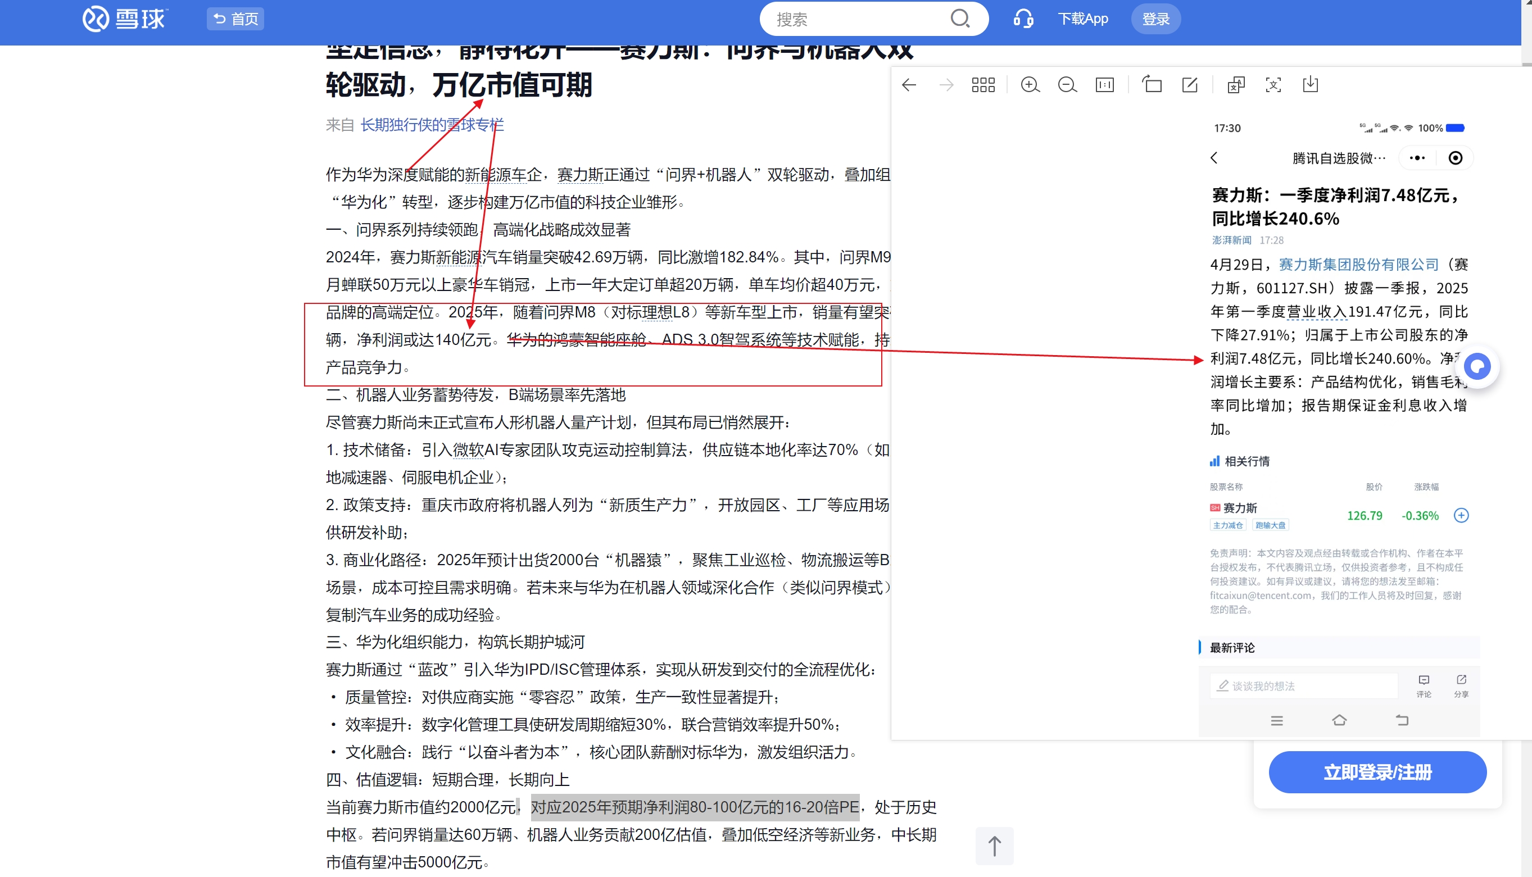This screenshot has height=877, width=1532.
Task: Click the back-to-top arrow button
Action: tap(995, 846)
